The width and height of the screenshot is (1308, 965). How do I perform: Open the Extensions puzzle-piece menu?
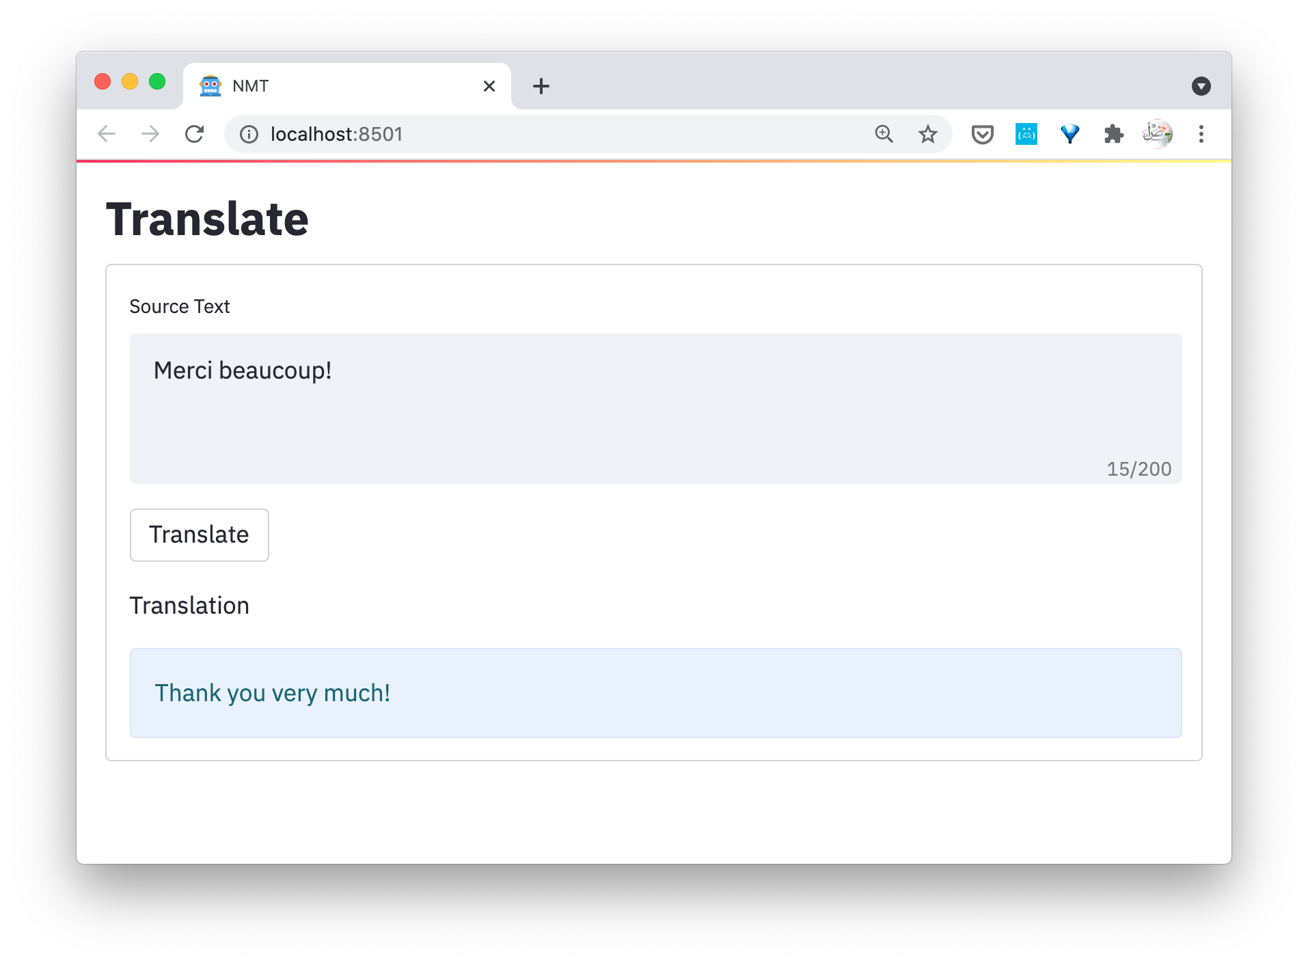click(x=1114, y=134)
